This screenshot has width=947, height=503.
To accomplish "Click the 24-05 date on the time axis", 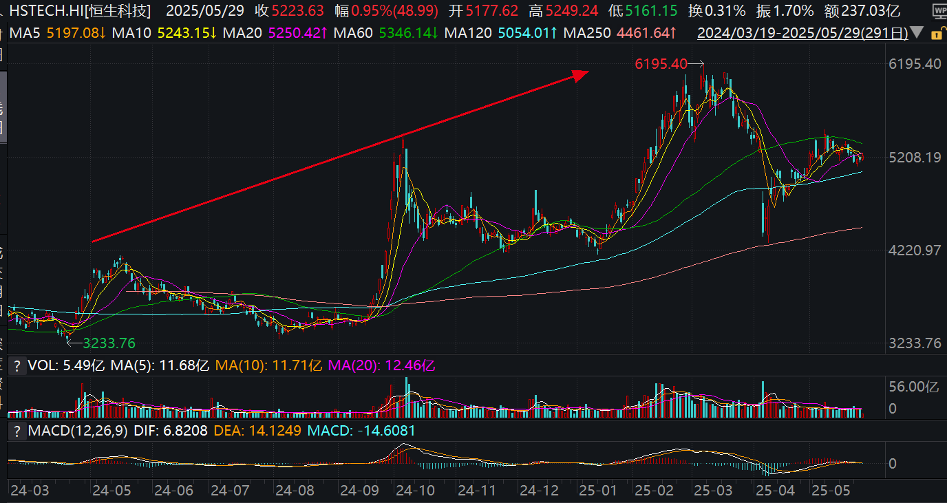I will click(x=111, y=491).
